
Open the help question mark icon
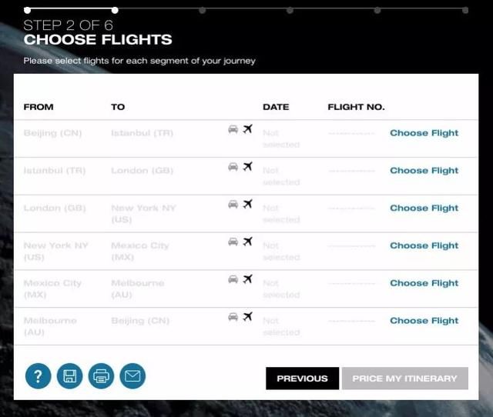38,376
